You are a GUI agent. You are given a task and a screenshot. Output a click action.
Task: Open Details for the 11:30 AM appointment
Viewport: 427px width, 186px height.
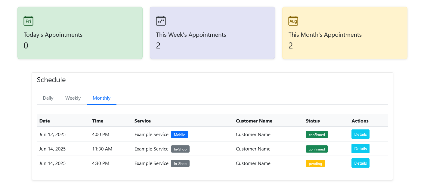[360, 149]
